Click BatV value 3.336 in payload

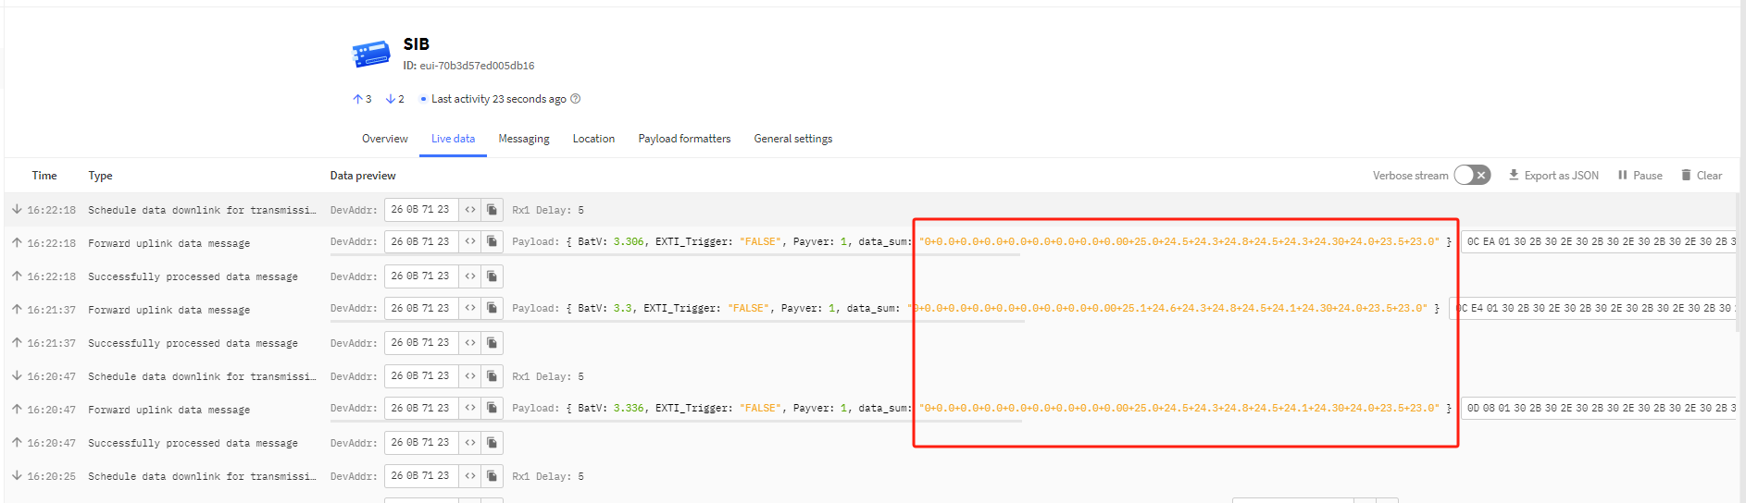click(629, 409)
